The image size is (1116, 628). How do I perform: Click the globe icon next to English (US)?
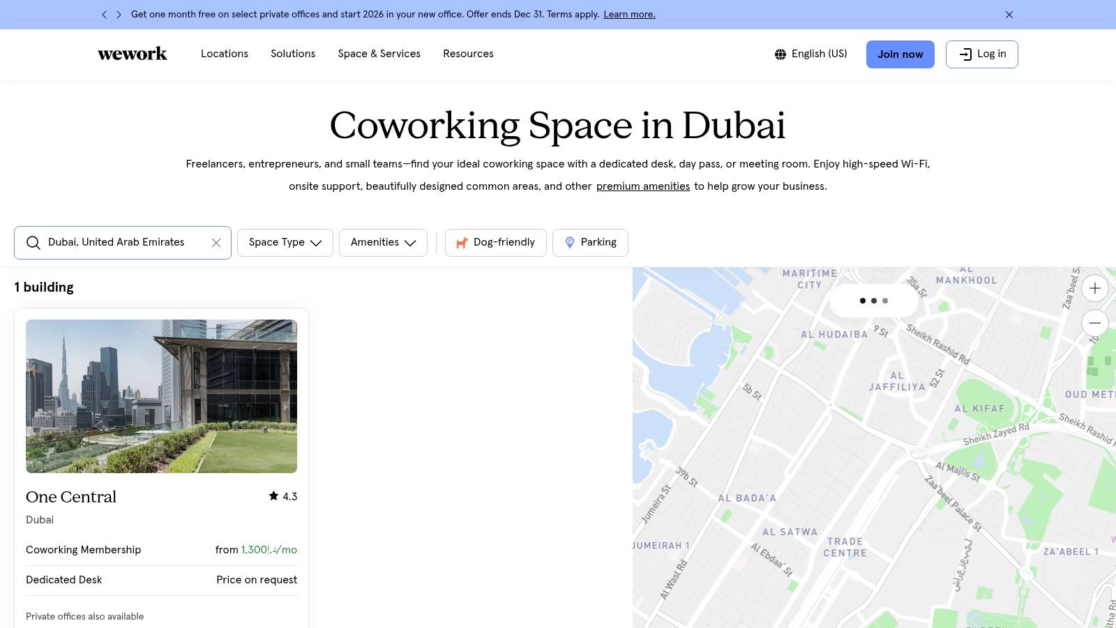(780, 54)
